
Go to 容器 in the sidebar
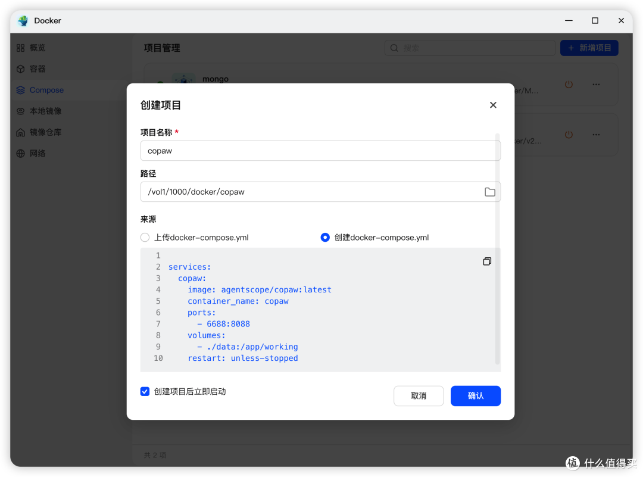37,69
